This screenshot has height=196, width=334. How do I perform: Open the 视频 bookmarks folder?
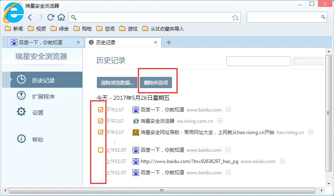[x=37, y=29]
